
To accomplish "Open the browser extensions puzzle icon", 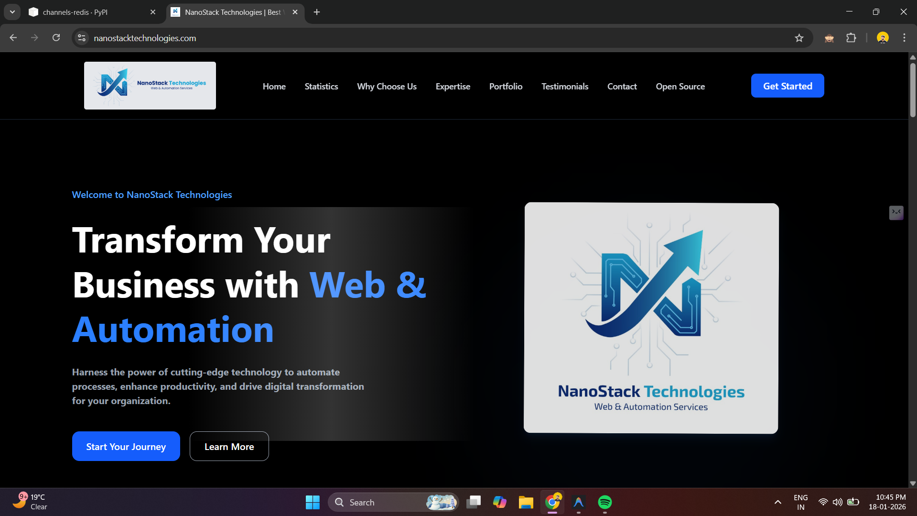I will click(852, 38).
